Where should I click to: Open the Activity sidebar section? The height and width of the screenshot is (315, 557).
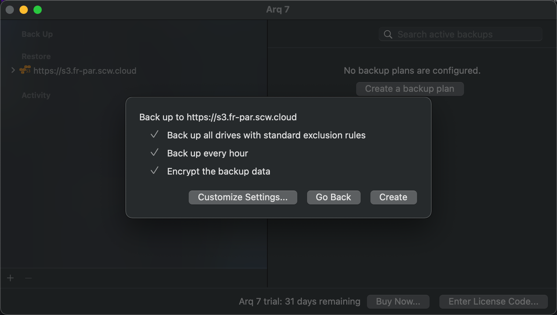point(36,95)
